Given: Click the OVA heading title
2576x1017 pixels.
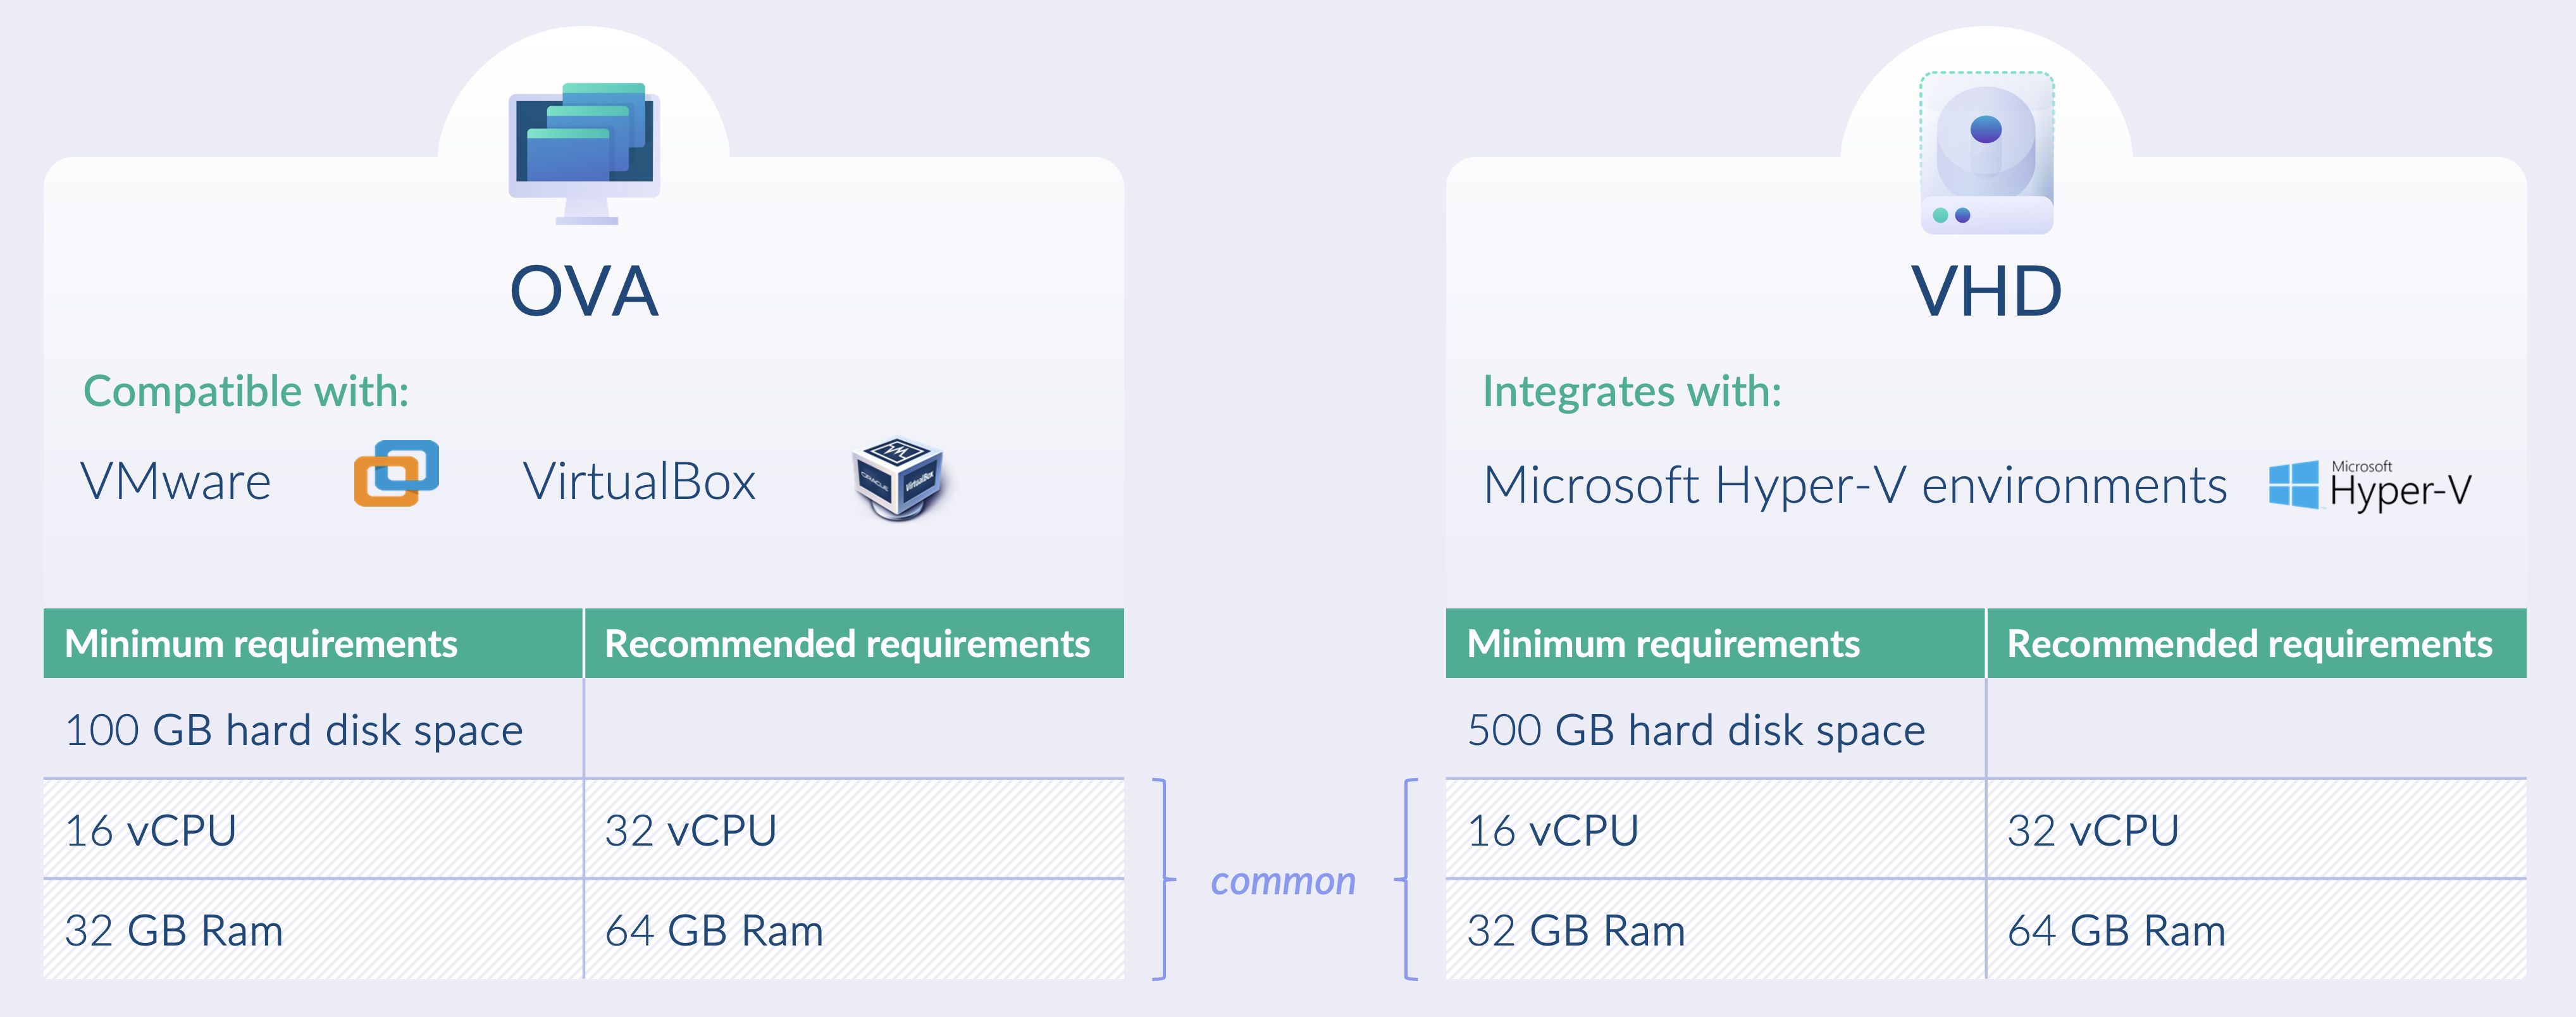Looking at the screenshot, I should pos(584,292).
